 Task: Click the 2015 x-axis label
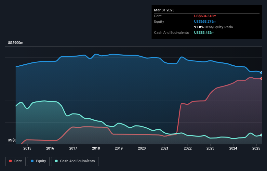pyautogui.click(x=27, y=148)
